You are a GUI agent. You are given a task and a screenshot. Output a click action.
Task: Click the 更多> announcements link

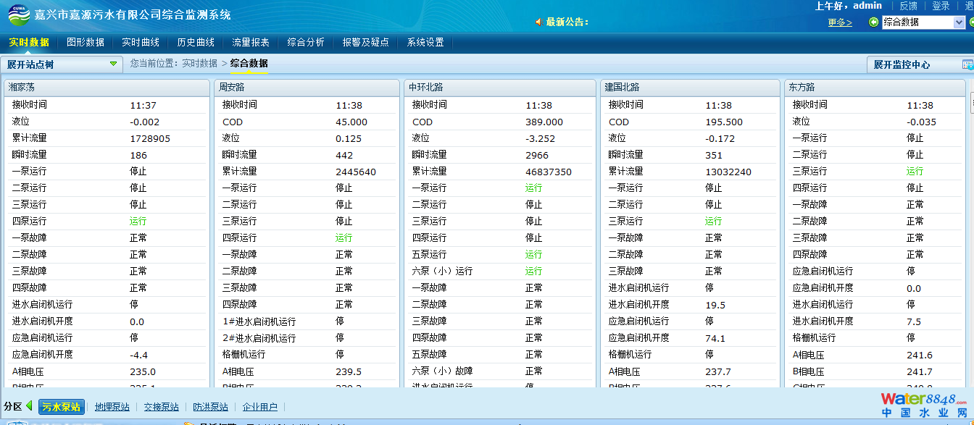(840, 22)
